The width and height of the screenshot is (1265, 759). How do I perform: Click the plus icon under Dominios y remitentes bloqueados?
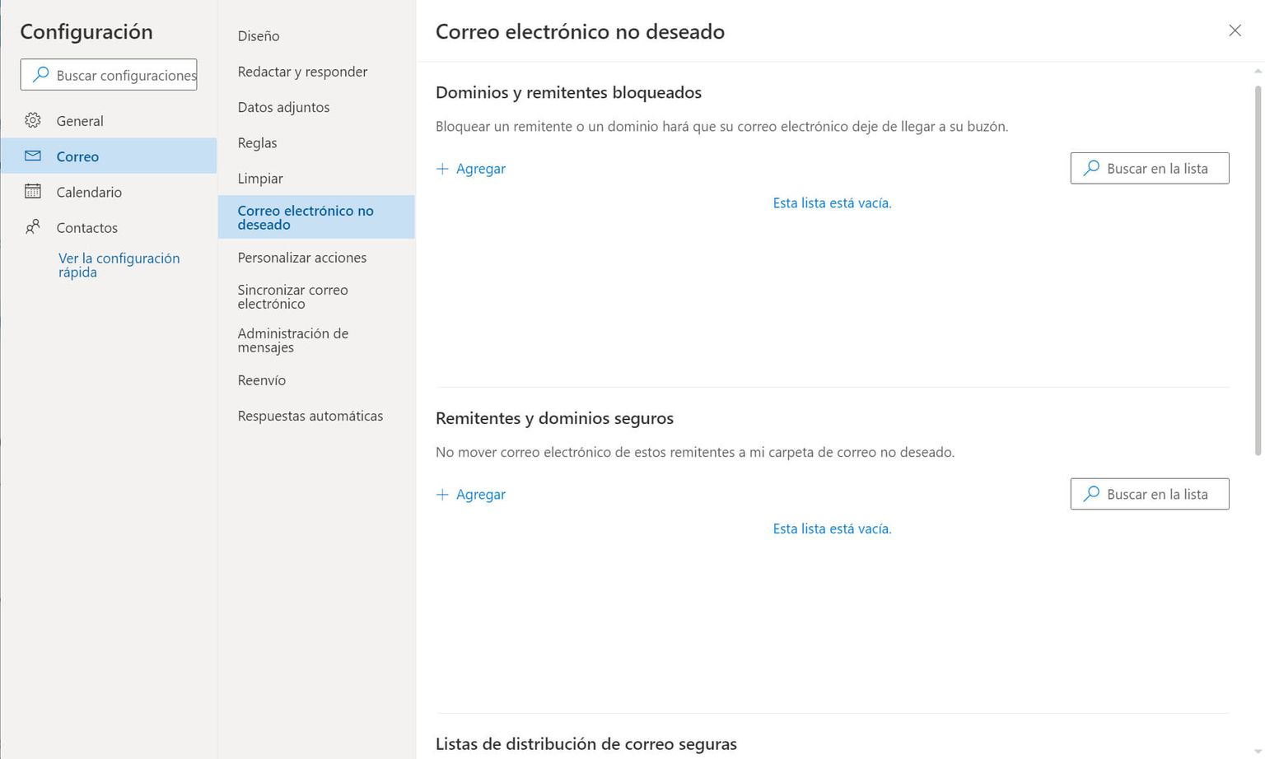tap(442, 169)
